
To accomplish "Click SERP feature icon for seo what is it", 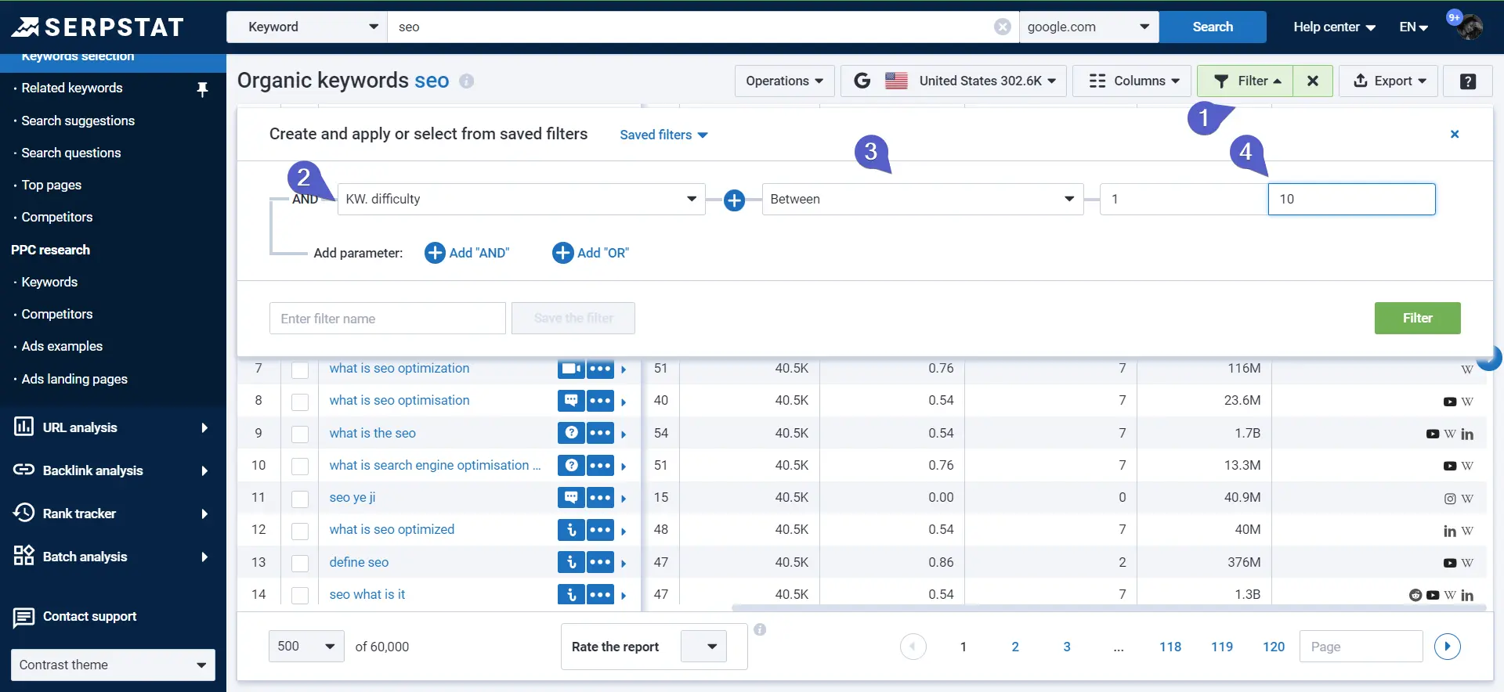I will (571, 594).
